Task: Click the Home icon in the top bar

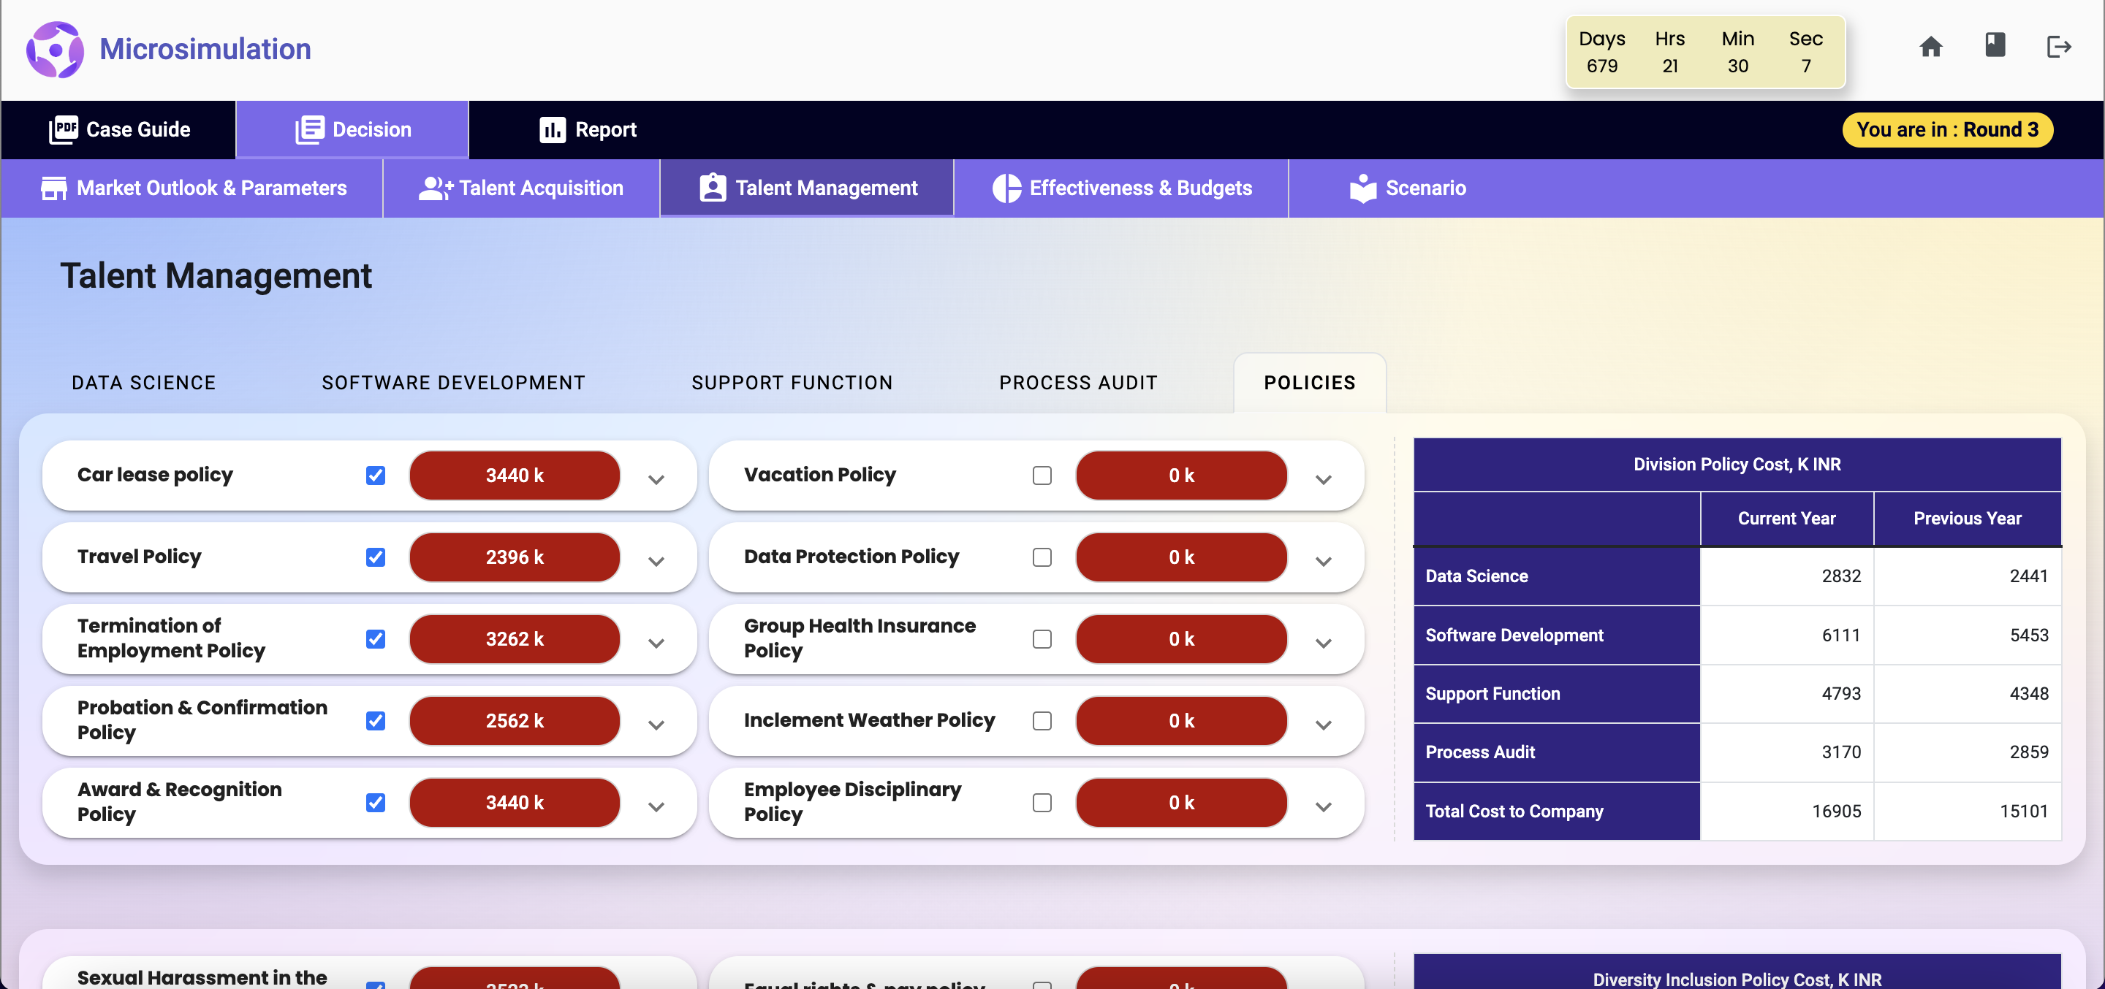Action: pos(1931,47)
